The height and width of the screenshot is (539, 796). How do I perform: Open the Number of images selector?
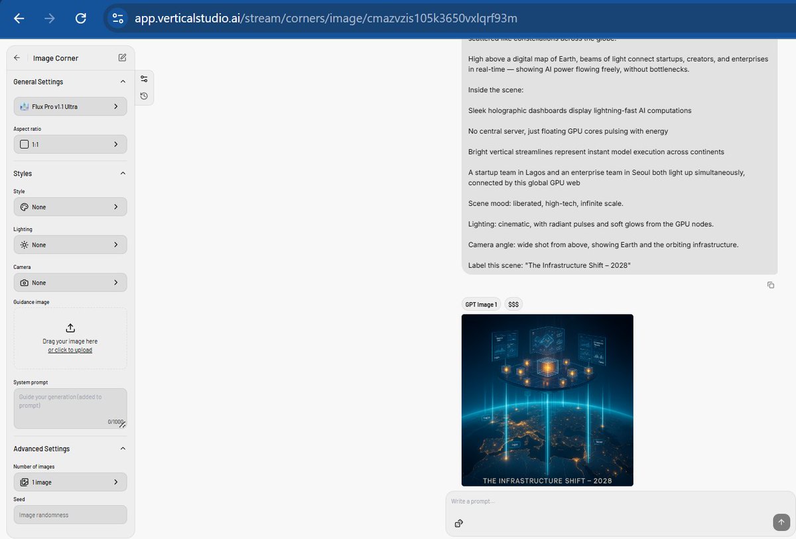click(70, 482)
